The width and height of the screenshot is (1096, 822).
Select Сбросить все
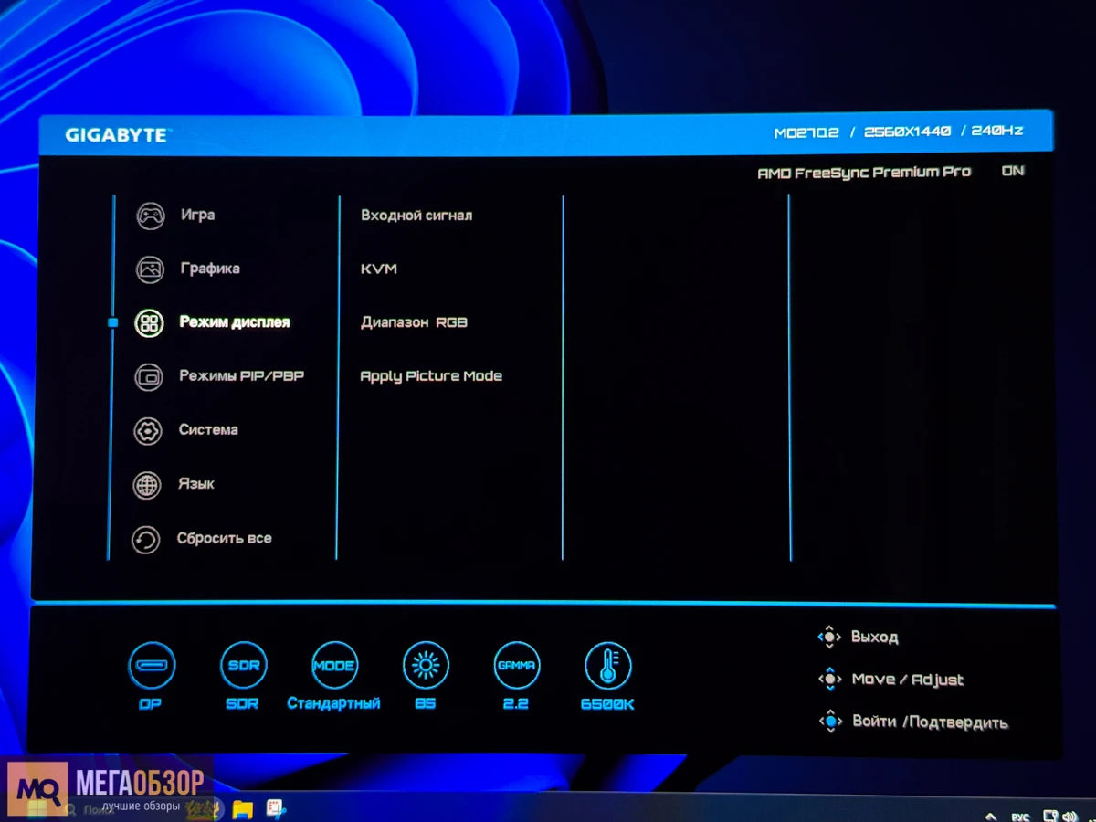click(x=225, y=538)
